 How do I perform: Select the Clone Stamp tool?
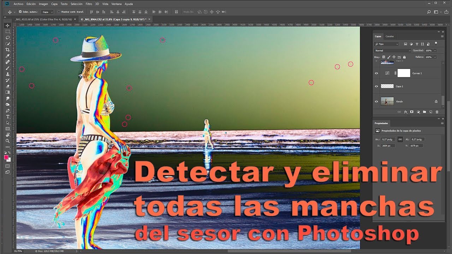(x=8, y=74)
